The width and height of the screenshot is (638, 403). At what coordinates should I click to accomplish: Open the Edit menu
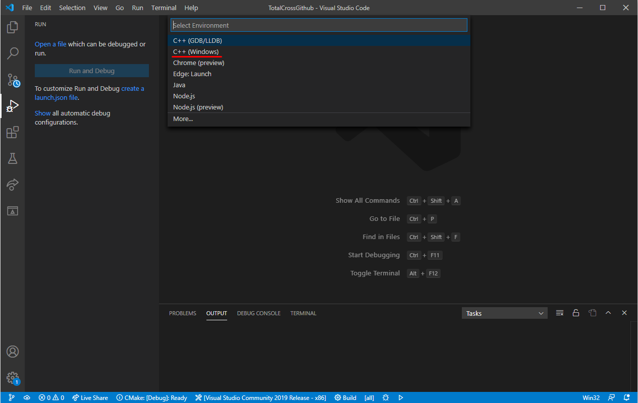45,8
